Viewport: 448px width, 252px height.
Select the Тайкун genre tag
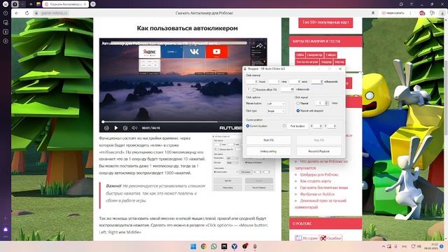(x=330, y=55)
